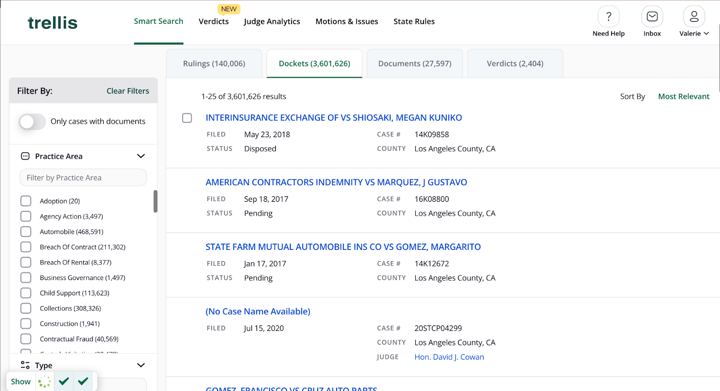Click the 1-25 of 3,601,626 results text
The width and height of the screenshot is (720, 391).
243,96
